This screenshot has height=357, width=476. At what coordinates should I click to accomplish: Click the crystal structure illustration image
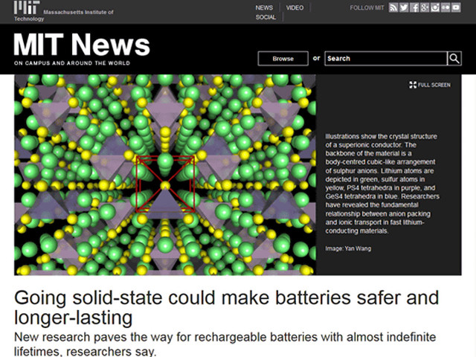[x=164, y=174]
